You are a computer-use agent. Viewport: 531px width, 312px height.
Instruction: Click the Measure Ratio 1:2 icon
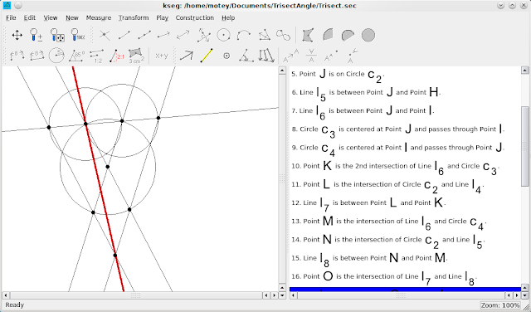click(x=97, y=56)
